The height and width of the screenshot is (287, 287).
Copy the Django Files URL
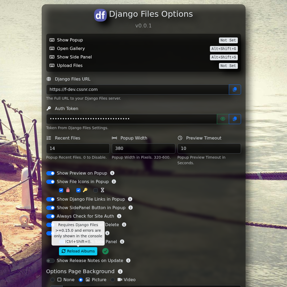(x=235, y=90)
